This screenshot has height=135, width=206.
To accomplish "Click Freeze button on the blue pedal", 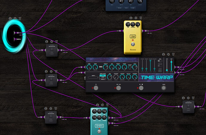I will click(119, 8).
